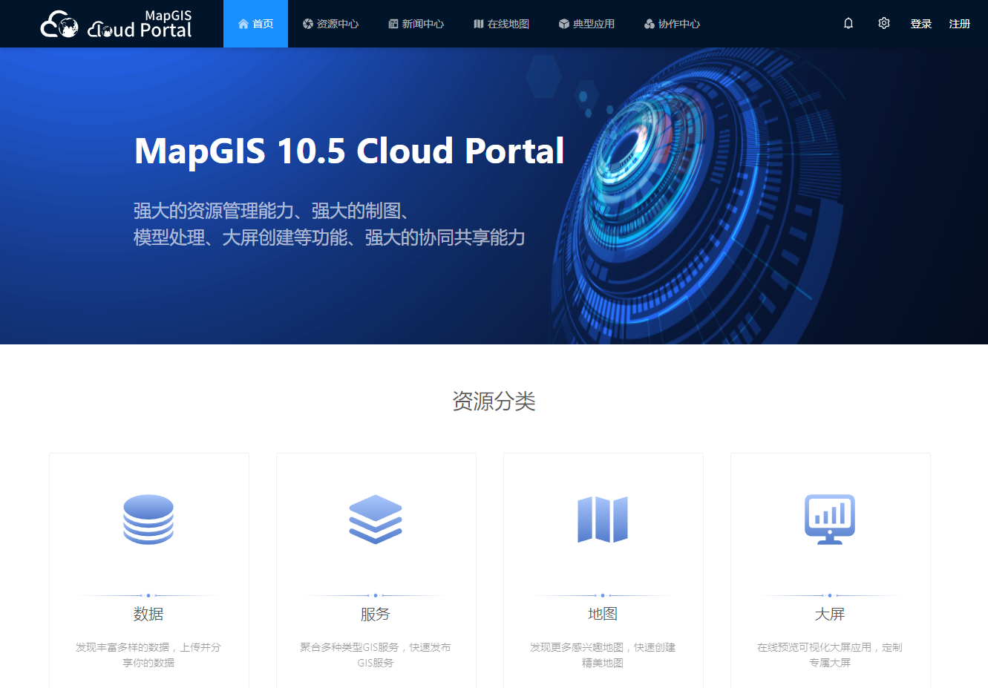Click the folded map icon for 地图

tap(603, 520)
